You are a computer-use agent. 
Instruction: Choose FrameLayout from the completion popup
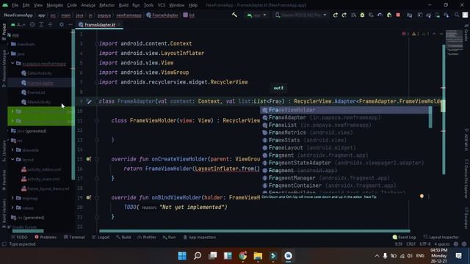point(344,147)
